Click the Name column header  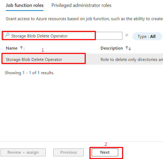pyautogui.click(x=12, y=48)
